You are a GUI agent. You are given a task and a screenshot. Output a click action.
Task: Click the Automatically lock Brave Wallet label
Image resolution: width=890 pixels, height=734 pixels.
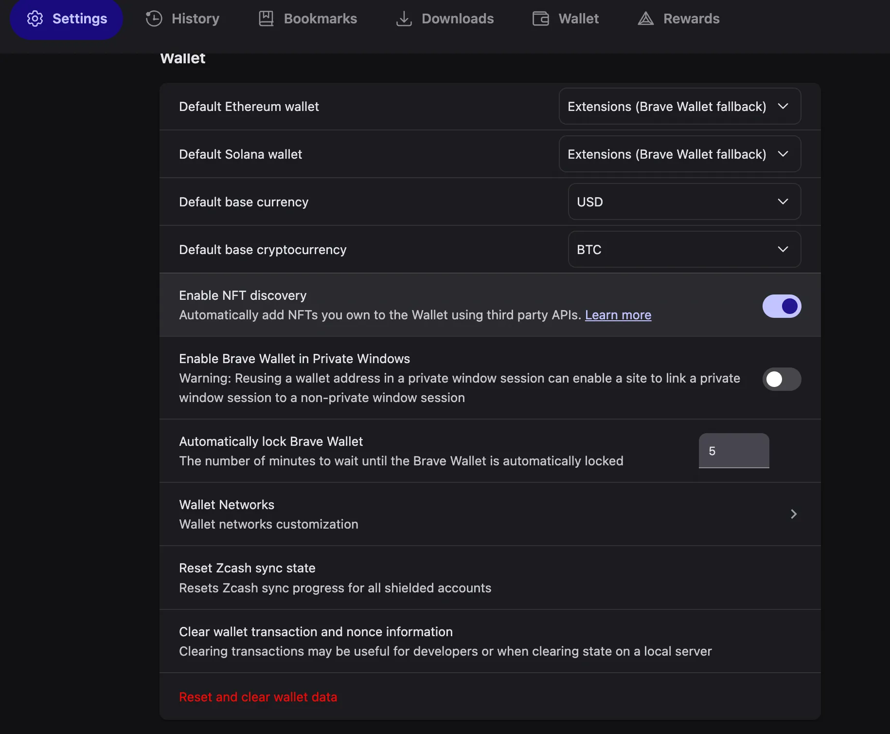click(x=271, y=441)
